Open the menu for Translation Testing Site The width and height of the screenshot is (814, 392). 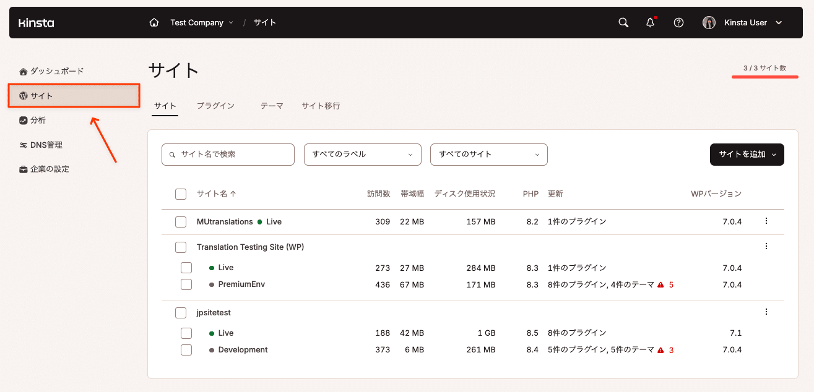tap(766, 246)
